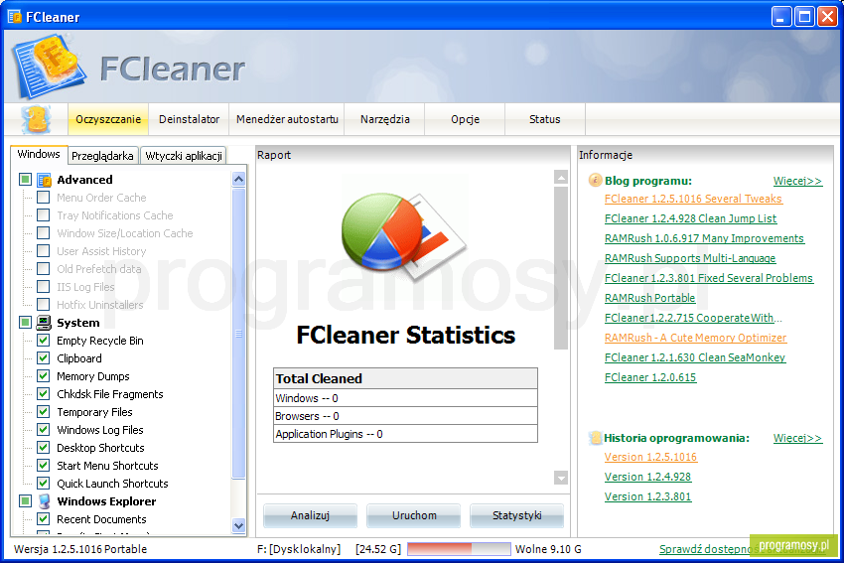Uncheck Recent Documents
Viewport: 844px width, 563px height.
coord(43,519)
